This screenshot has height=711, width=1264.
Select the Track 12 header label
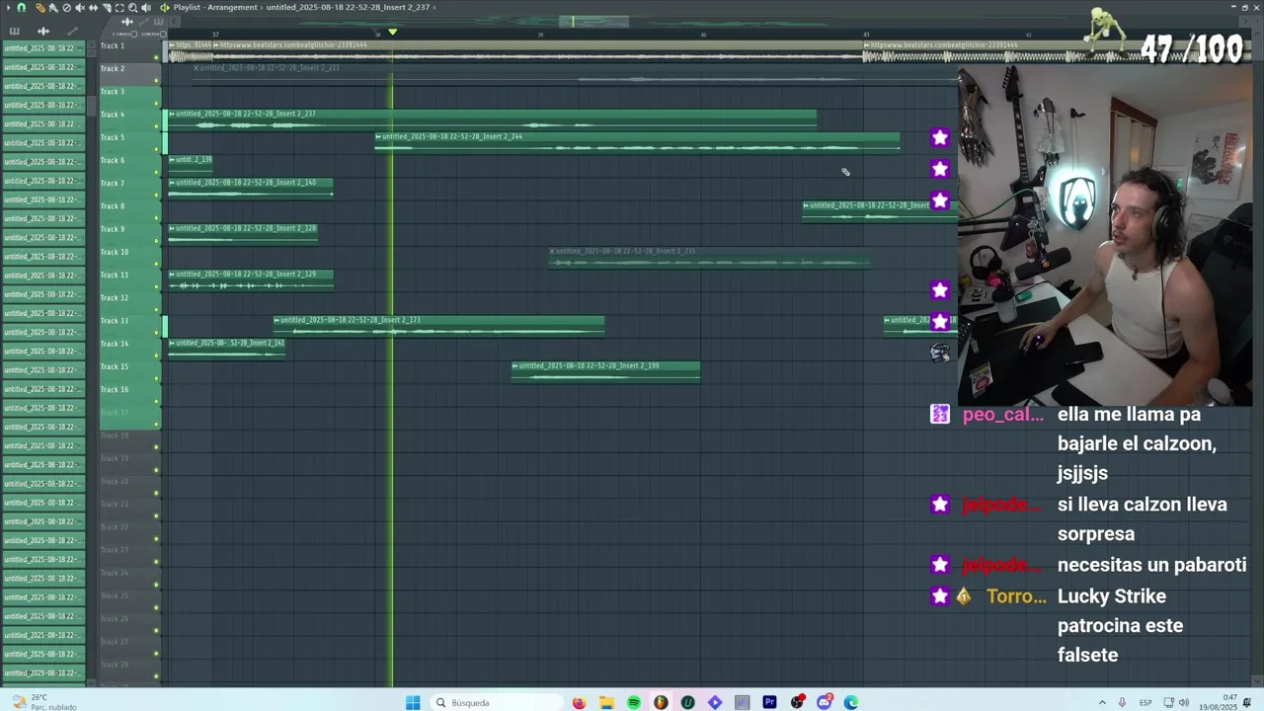pos(115,297)
